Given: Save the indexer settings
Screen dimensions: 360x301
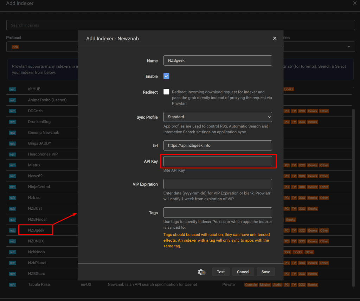Looking at the screenshot, I should (x=266, y=272).
